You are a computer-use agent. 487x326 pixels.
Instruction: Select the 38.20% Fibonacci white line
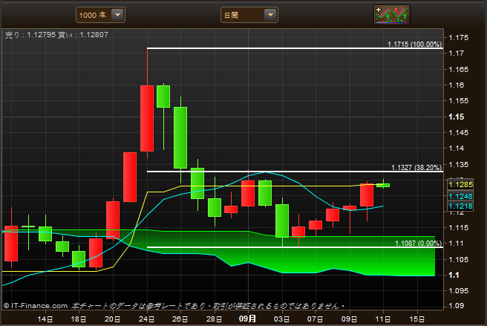click(295, 172)
